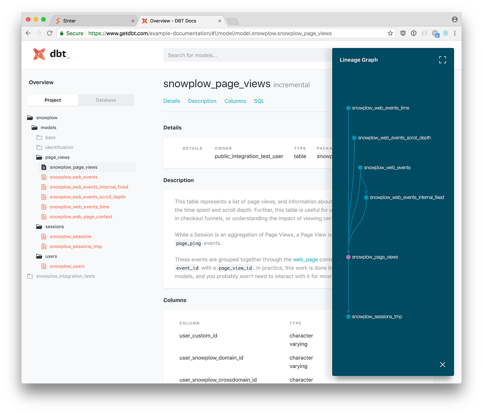Switch to the Database view toggle
The image size is (483, 414).
click(106, 100)
